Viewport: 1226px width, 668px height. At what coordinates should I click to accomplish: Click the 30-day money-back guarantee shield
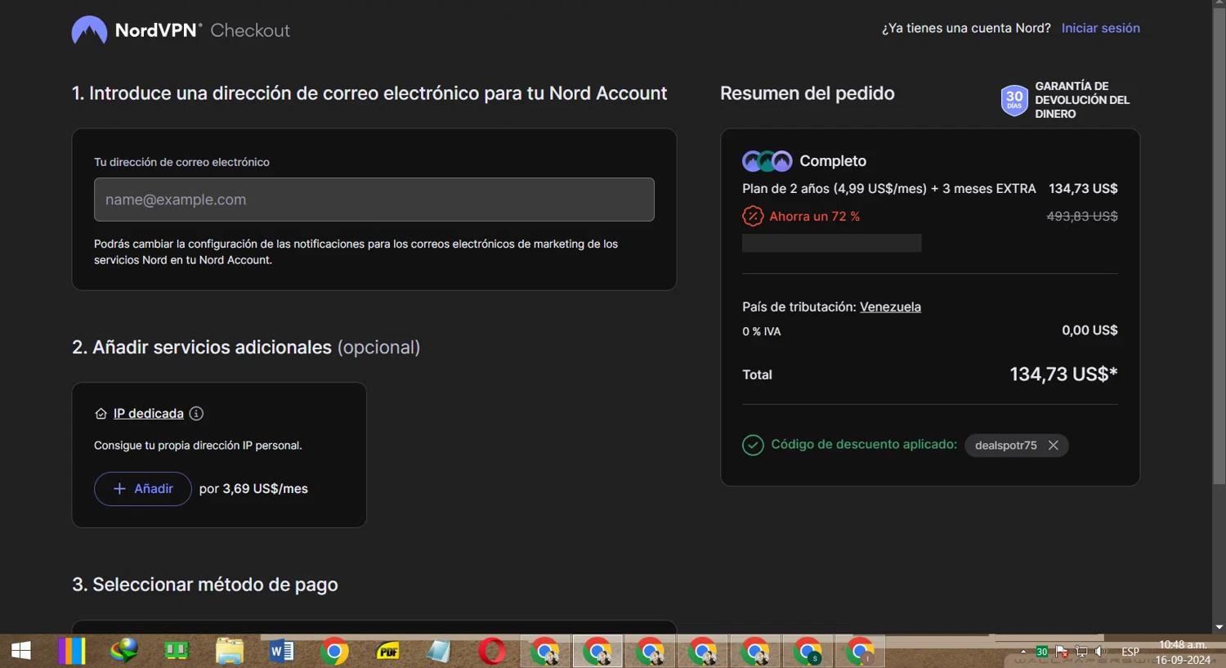pyautogui.click(x=1014, y=101)
